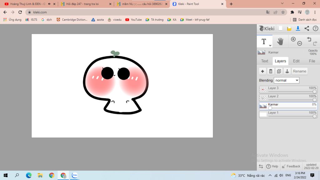Screen dimensions: 320x180
Task: Bookmark this page with the star icon
Action: point(283,12)
